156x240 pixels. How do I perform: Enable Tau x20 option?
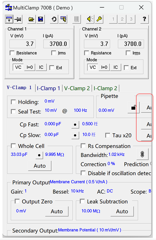(x=108, y=135)
